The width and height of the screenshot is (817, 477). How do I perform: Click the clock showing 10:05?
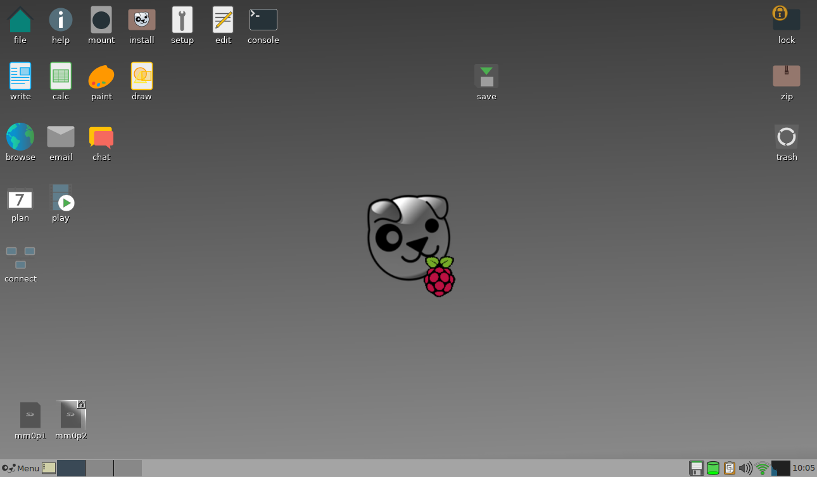click(803, 468)
